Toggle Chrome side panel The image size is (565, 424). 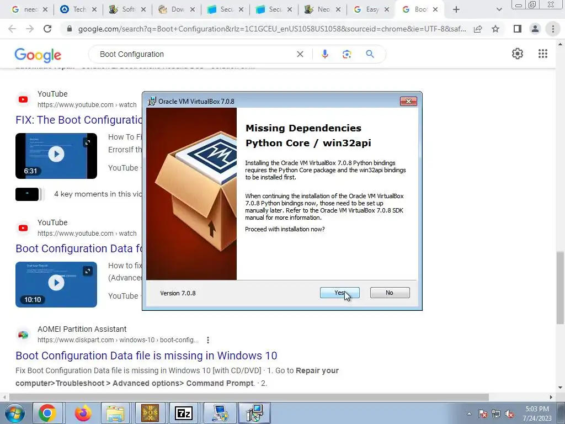[518, 29]
